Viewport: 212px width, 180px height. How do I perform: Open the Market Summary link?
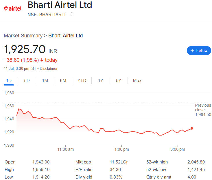point(23,36)
